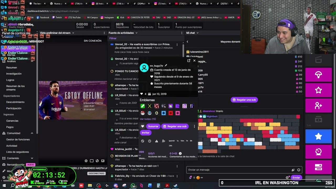Open Resumen in sidebar
Screen dimensions: 336x189
pos(12,67)
